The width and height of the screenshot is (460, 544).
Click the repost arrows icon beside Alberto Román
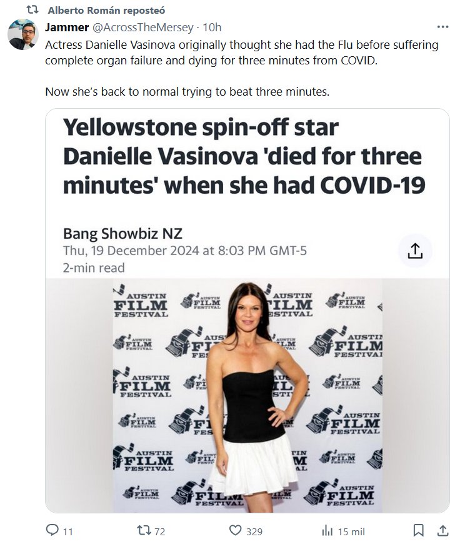(35, 11)
